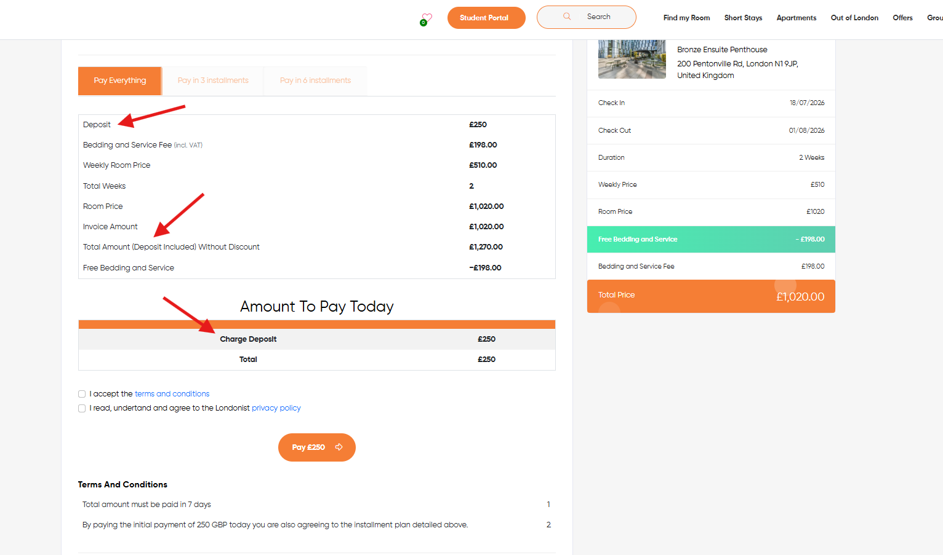Open the terms and conditions link
Image resolution: width=943 pixels, height=555 pixels.
pyautogui.click(x=172, y=394)
